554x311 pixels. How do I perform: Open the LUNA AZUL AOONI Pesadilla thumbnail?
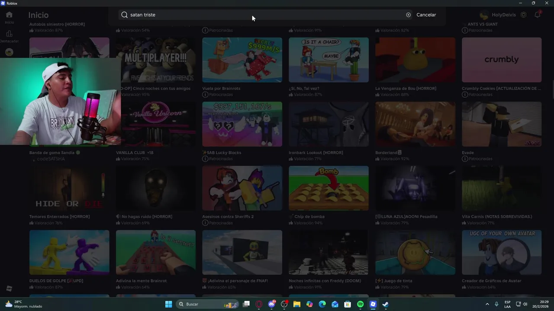[415, 188]
